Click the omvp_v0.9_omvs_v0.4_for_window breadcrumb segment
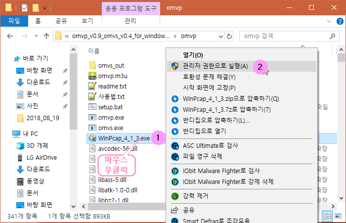The width and height of the screenshot is (346, 223). click(x=121, y=36)
